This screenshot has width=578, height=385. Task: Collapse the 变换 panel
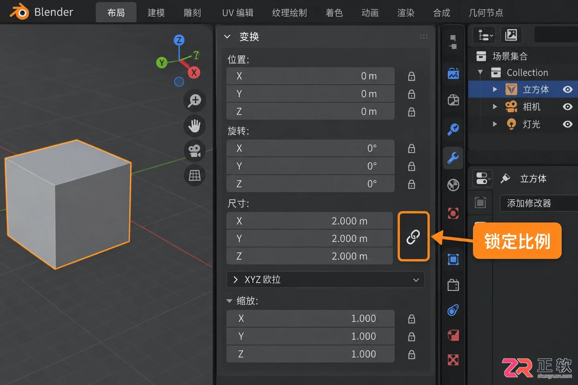tap(227, 36)
